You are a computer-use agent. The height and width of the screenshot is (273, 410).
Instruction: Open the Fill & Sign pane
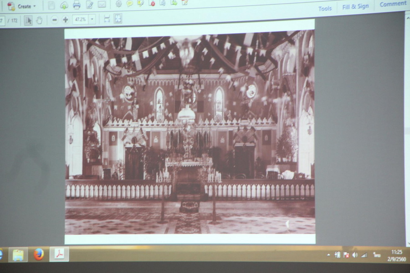click(x=356, y=6)
